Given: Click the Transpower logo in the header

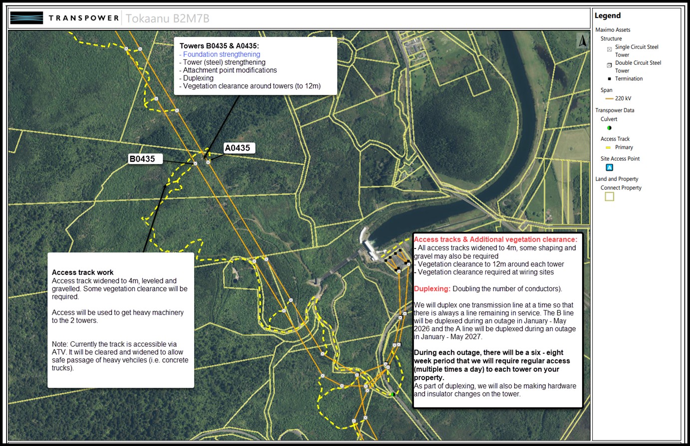Looking at the screenshot, I should [x=65, y=18].
